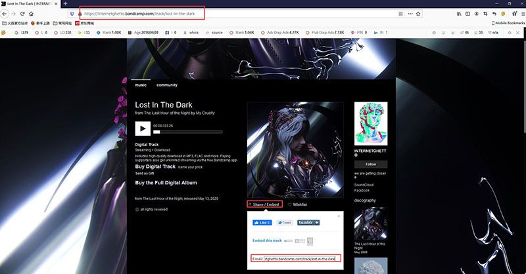Click the Google index count in SEO bar

pyautogui.click(x=22, y=33)
